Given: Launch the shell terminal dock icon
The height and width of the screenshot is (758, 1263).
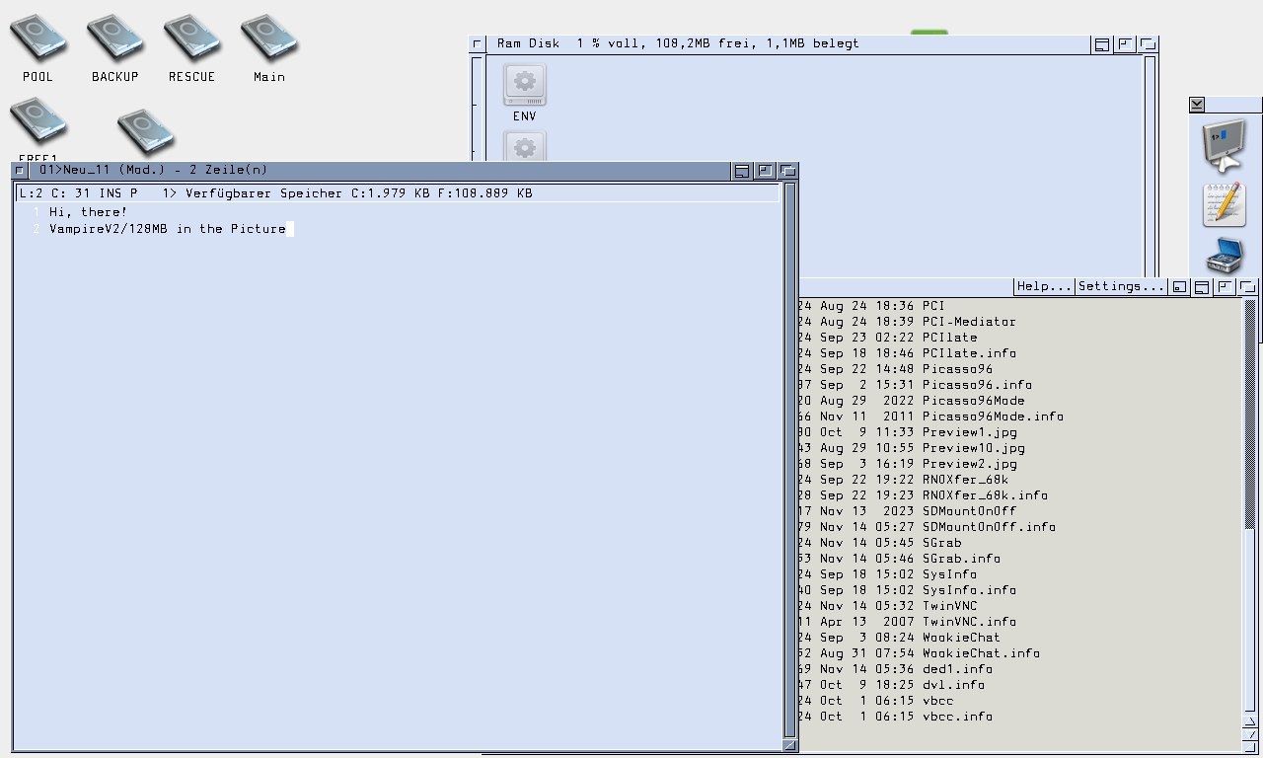Looking at the screenshot, I should (x=1224, y=146).
